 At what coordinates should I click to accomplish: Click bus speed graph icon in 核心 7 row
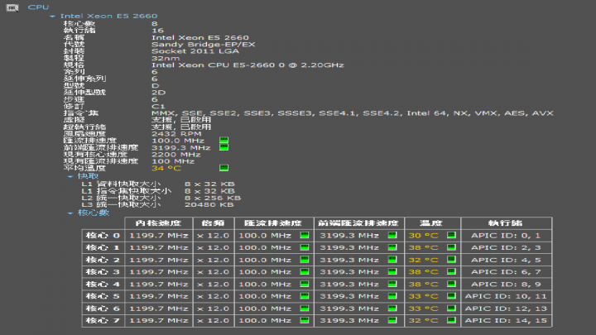click(x=305, y=320)
